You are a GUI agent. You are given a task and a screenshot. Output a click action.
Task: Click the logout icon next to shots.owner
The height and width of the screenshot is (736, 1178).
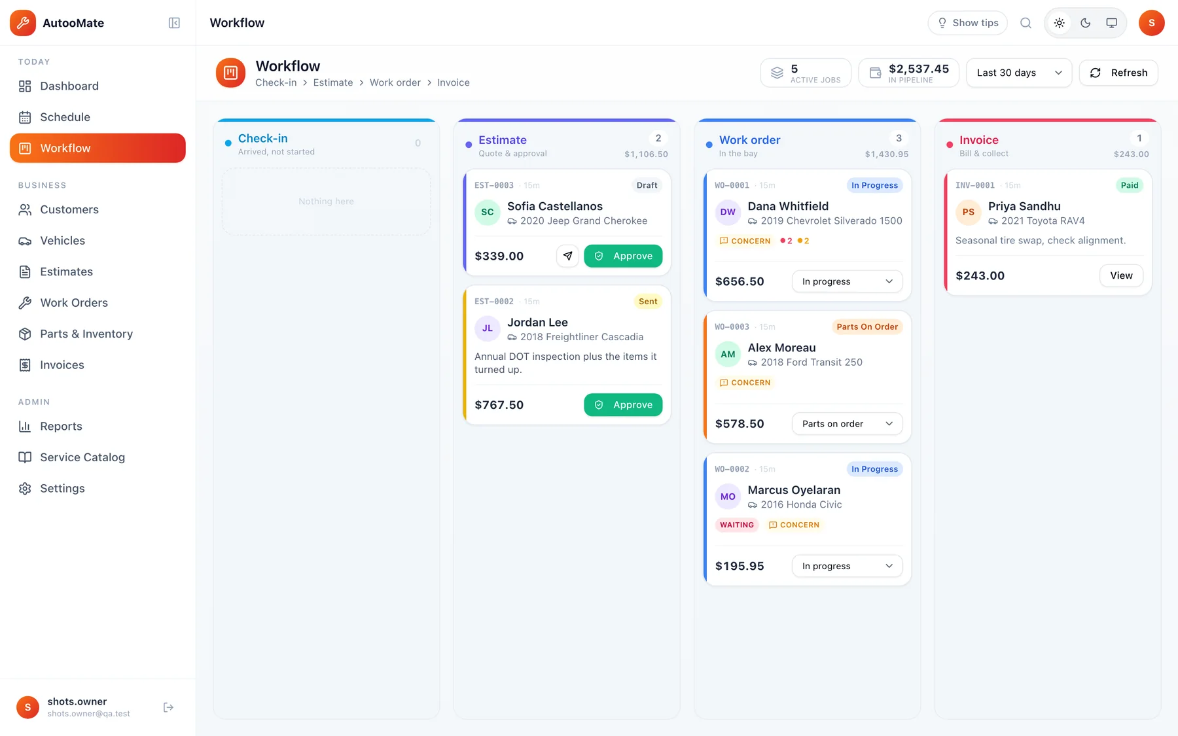click(168, 707)
